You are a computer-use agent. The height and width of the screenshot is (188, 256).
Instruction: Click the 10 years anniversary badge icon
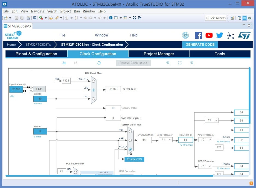pos(185,35)
